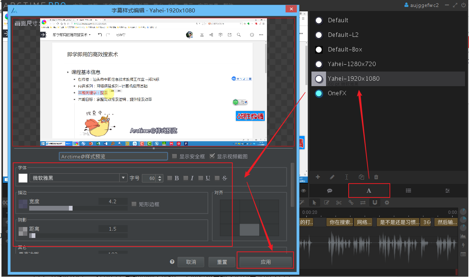Screen dimensions: 469x277
Task: Uncheck 显示视频截图 option
Action: coord(213,156)
